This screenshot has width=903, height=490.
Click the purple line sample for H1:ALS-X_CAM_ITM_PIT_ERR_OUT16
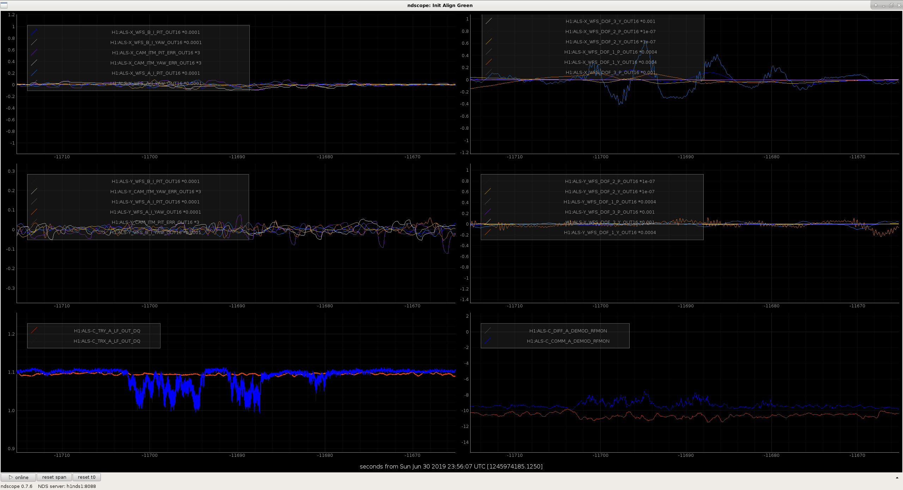tap(34, 53)
